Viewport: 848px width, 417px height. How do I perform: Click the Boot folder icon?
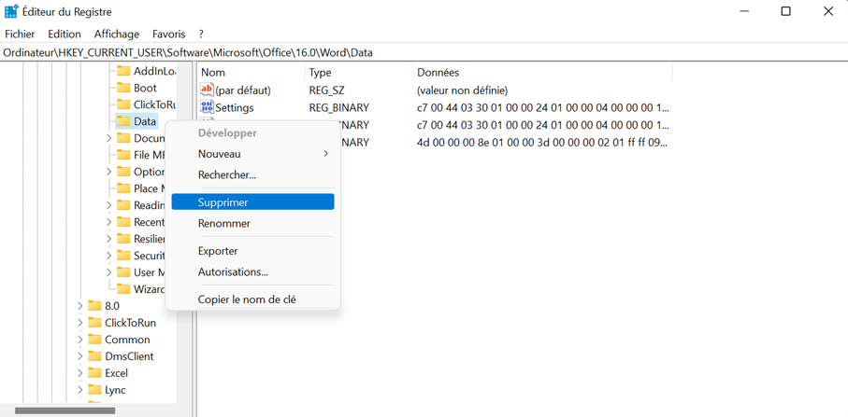123,88
